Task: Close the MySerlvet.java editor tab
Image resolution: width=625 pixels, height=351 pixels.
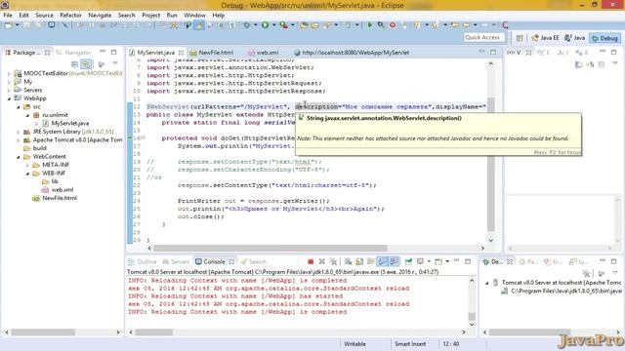Action: (x=181, y=53)
